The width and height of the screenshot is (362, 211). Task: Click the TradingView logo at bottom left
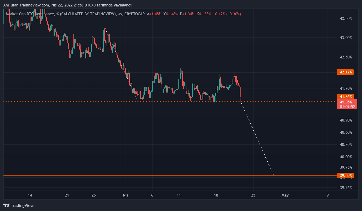coord(18,205)
